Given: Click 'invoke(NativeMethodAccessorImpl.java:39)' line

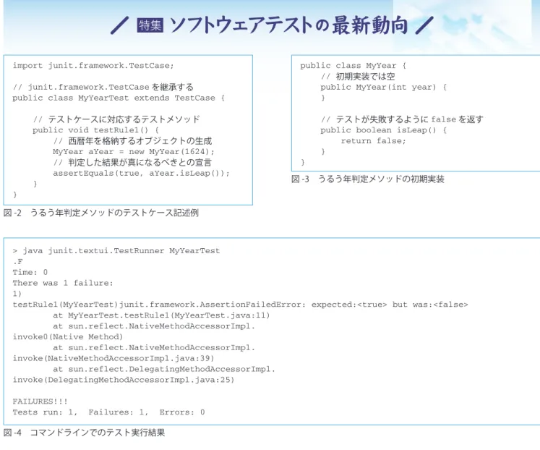Looking at the screenshot, I should point(113,358).
